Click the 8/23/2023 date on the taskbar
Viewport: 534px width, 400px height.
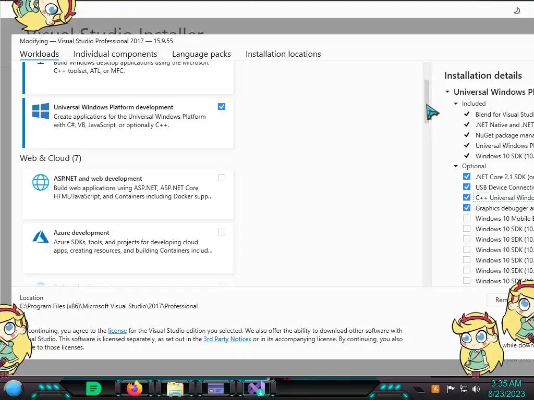click(506, 394)
